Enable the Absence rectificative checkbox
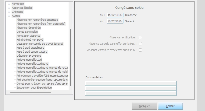This screenshot has height=111, width=205. coord(140,38)
